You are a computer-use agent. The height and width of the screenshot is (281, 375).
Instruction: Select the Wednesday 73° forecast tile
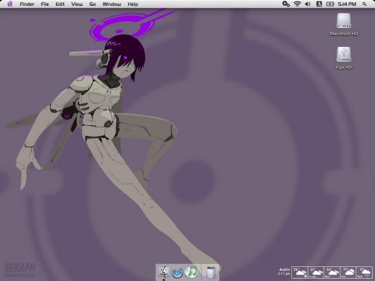[364, 273]
